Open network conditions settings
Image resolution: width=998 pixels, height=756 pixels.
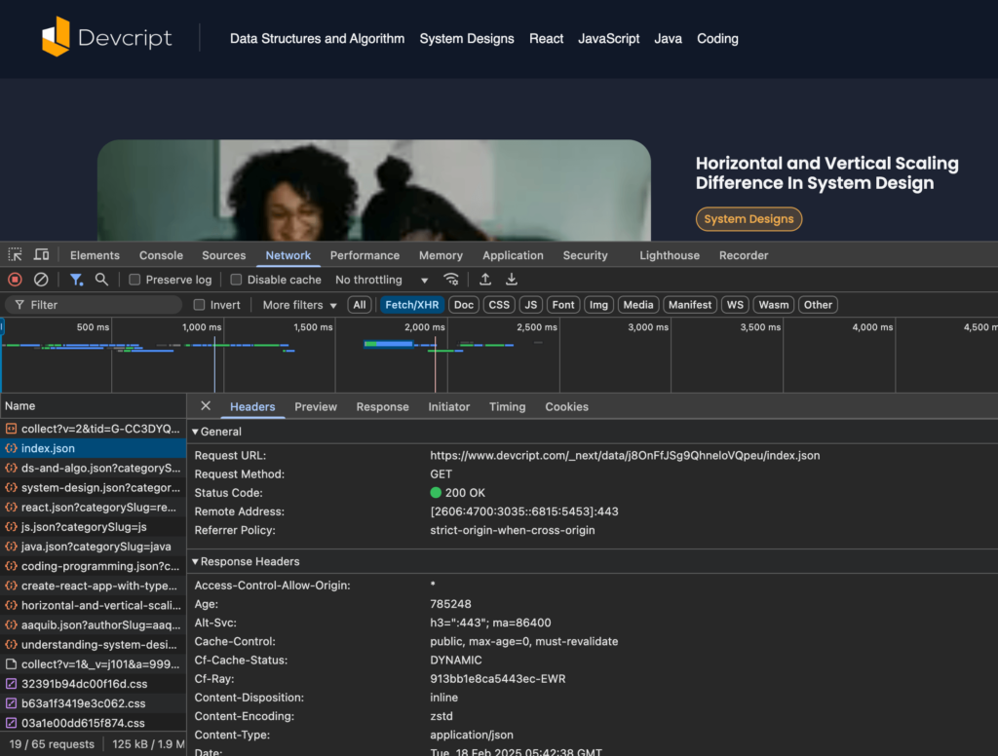click(451, 280)
